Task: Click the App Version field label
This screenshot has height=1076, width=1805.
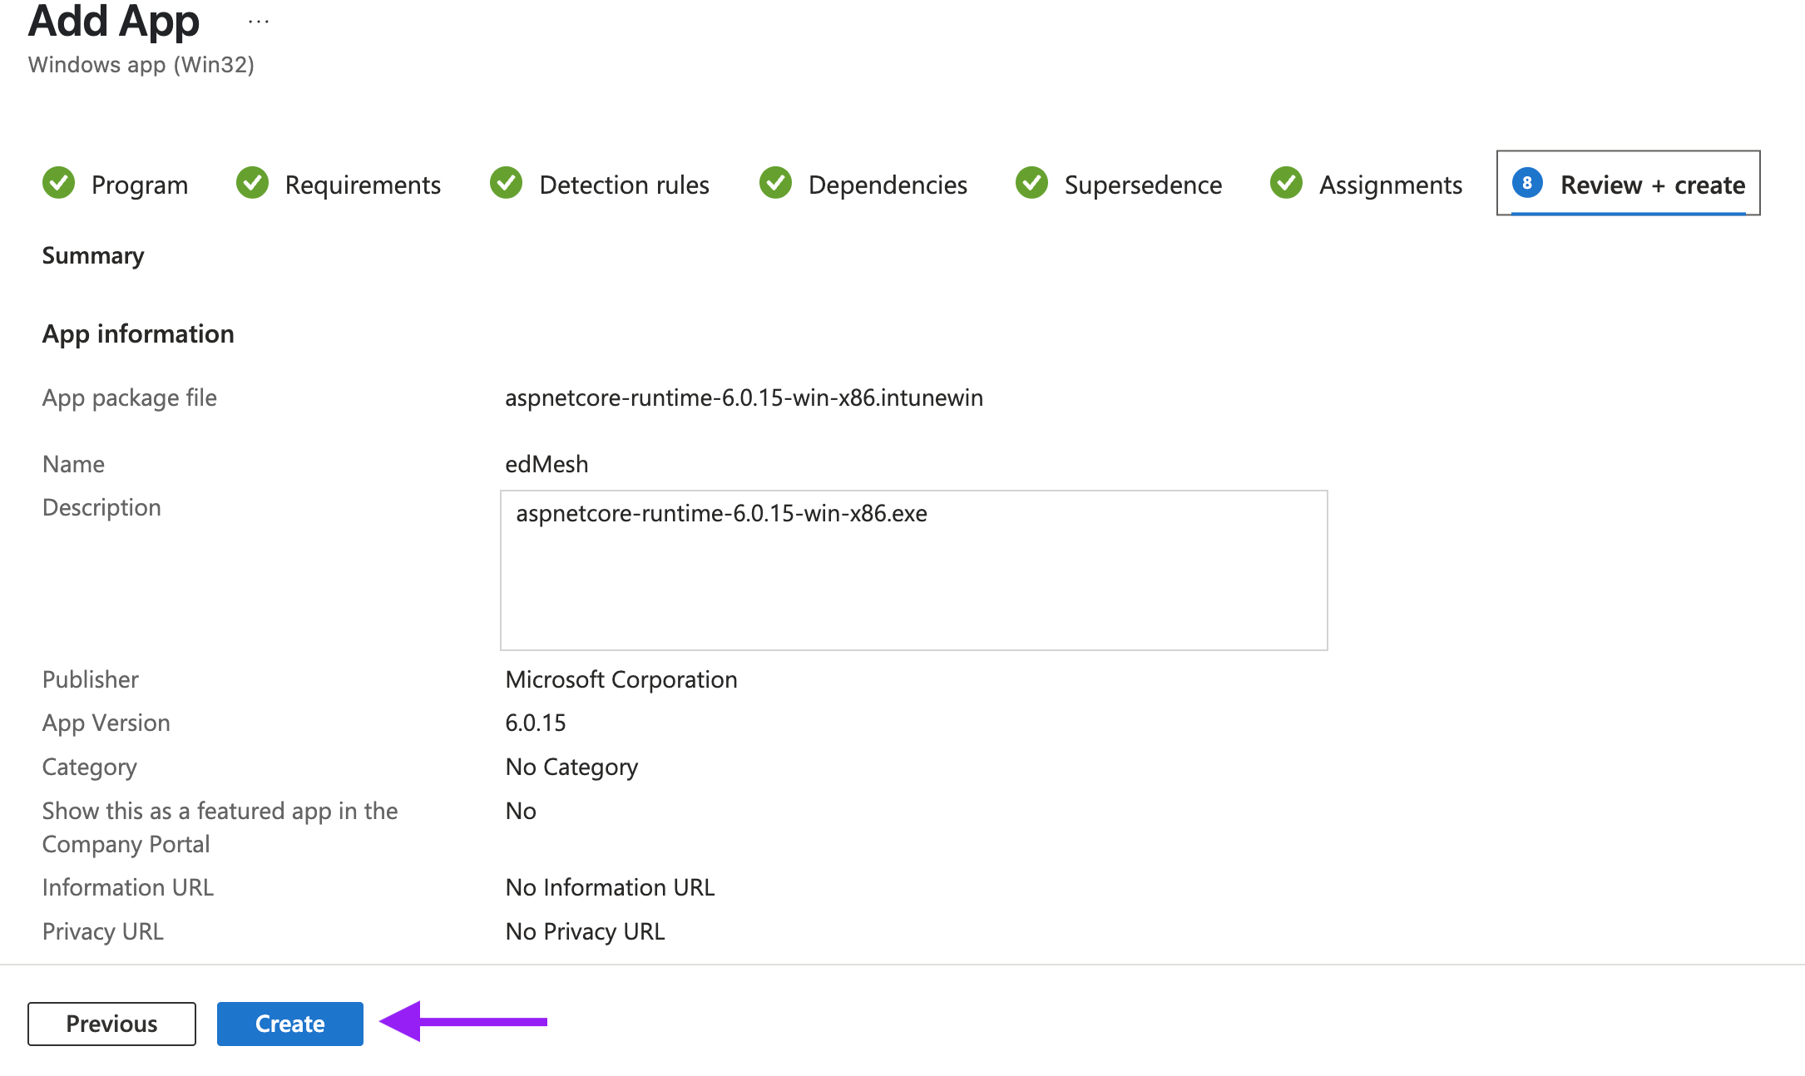Action: click(106, 723)
